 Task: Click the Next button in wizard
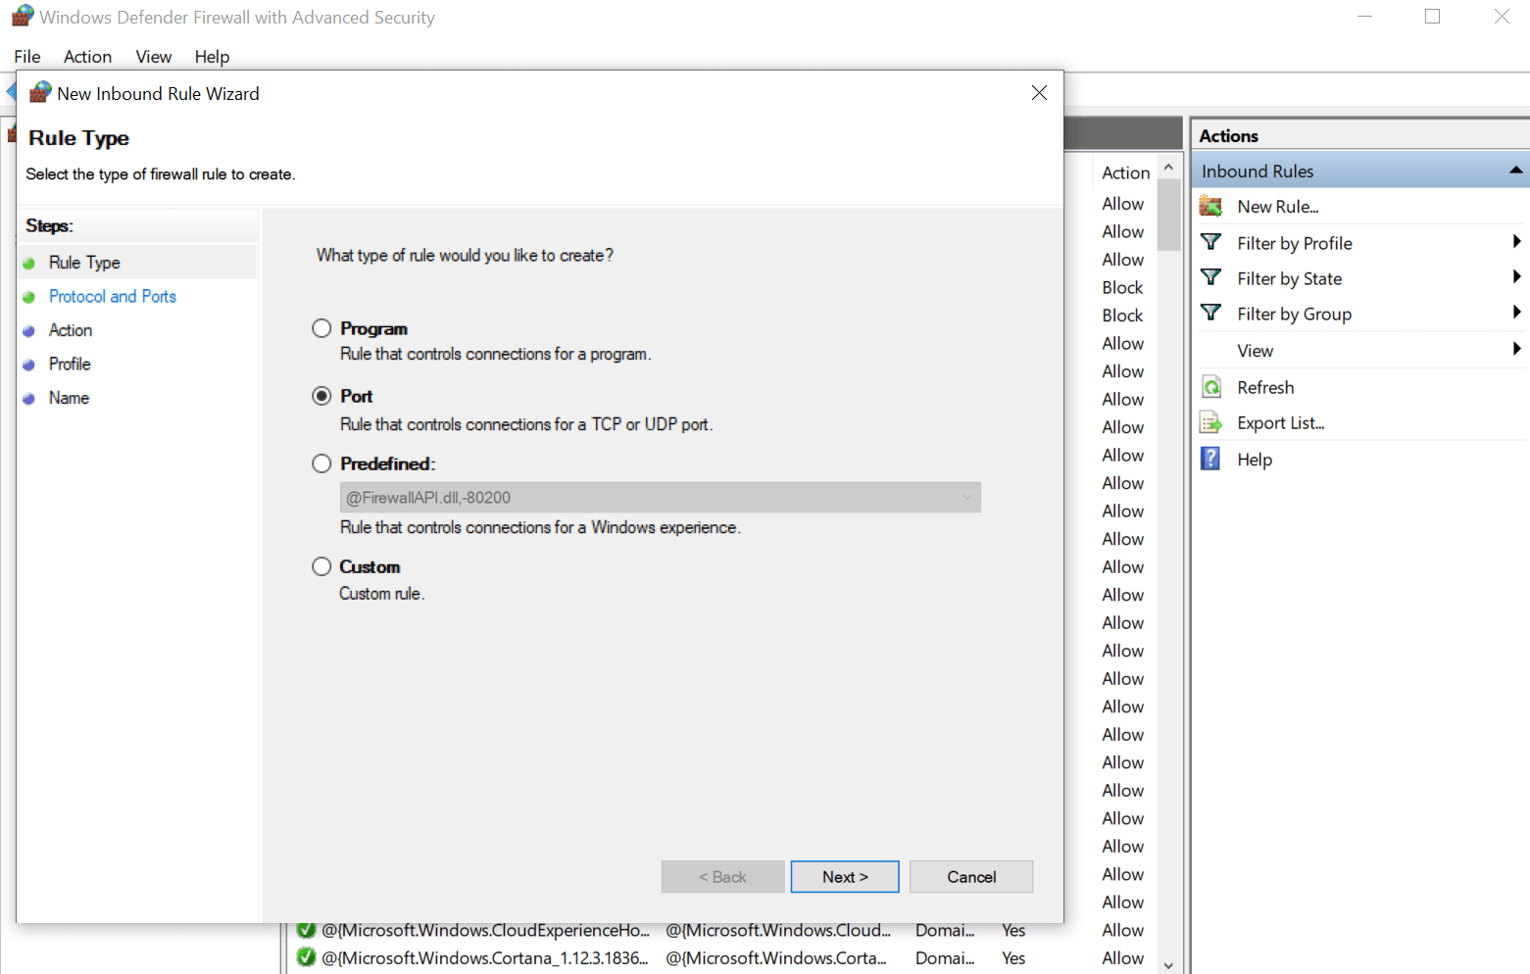(844, 877)
